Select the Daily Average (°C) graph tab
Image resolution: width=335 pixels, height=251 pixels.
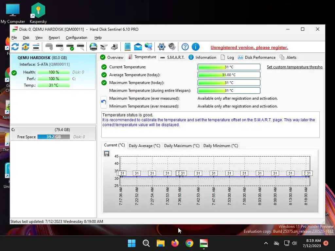coord(144,146)
